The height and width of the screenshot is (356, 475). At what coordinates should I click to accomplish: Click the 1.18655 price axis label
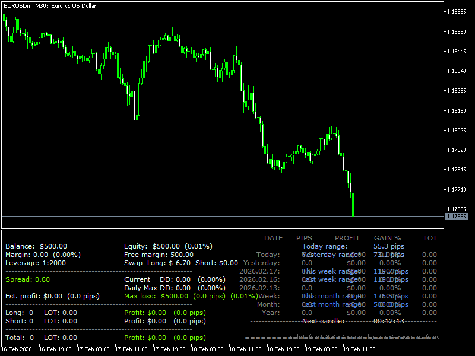457,12
